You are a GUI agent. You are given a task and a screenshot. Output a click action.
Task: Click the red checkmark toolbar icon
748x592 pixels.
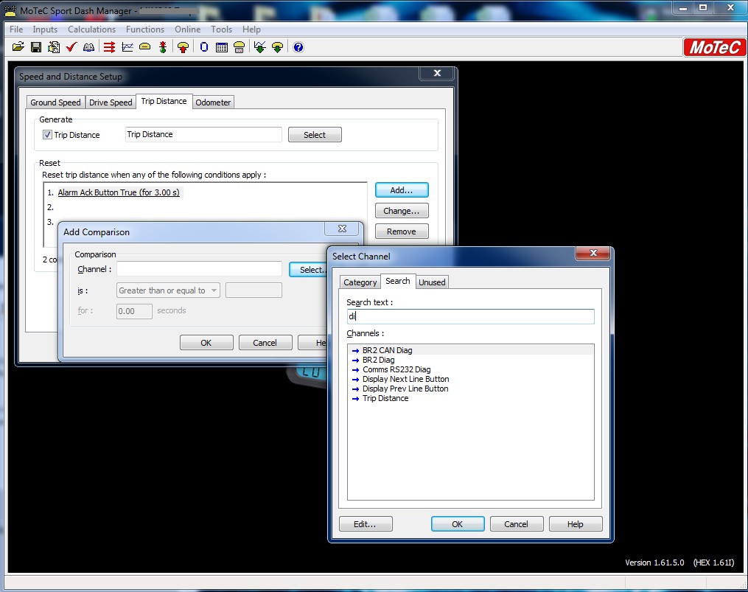71,46
